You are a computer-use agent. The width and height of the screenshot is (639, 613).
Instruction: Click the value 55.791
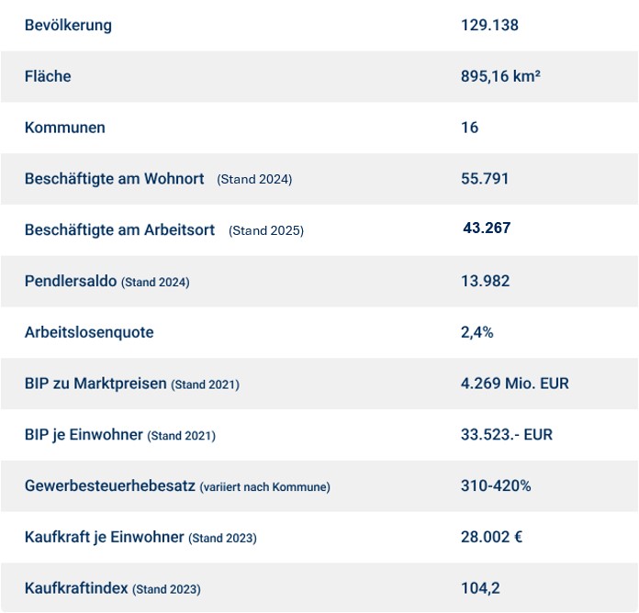pos(485,179)
